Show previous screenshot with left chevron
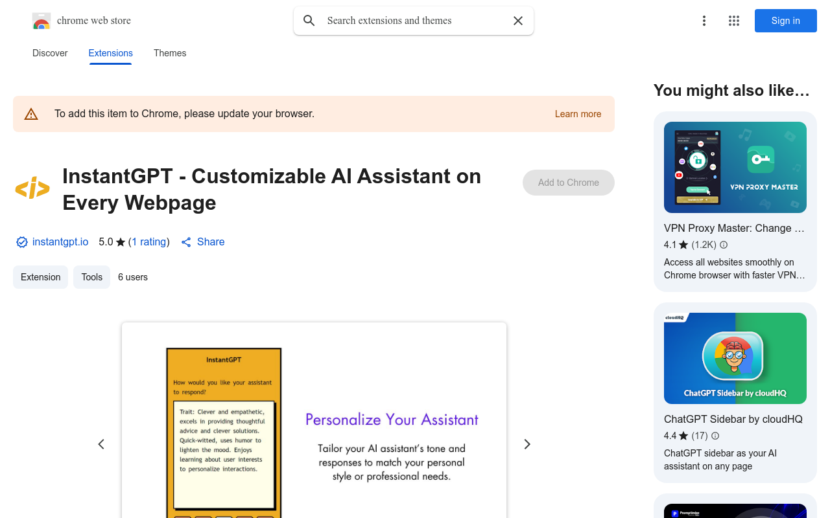Screen dimensions: 830x518 101,444
